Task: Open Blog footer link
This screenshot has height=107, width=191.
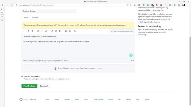Action: point(138,99)
